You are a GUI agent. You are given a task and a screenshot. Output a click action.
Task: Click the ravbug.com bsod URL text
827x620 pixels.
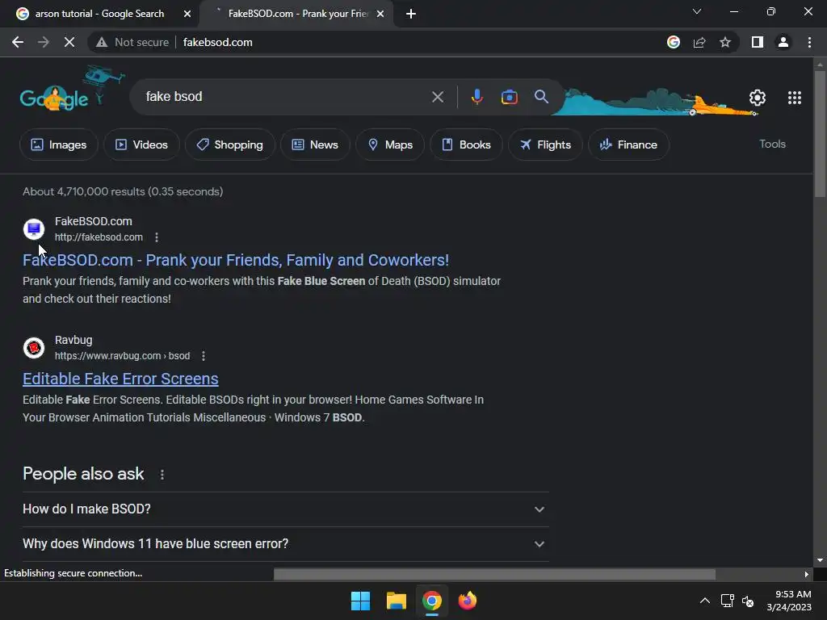123,356
